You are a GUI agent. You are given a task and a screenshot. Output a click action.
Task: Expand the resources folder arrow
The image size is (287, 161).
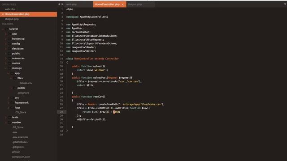point(6,58)
